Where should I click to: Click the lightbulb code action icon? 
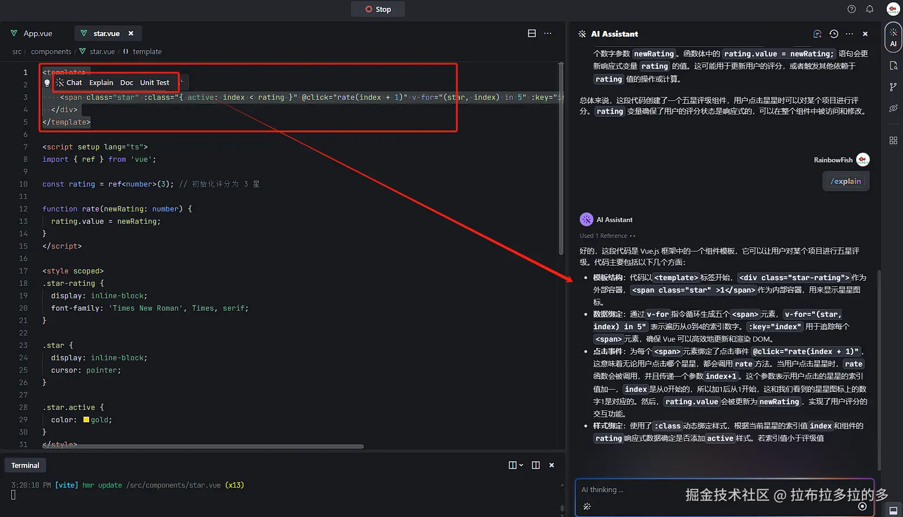click(47, 83)
